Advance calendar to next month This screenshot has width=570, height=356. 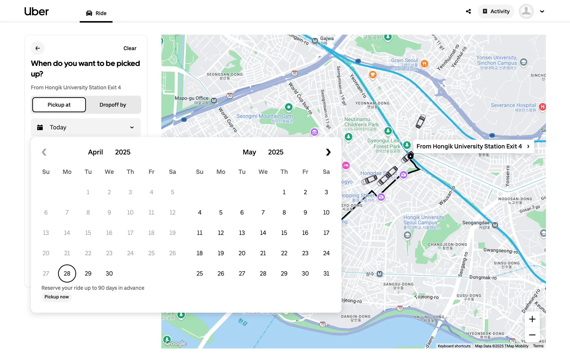tap(328, 152)
